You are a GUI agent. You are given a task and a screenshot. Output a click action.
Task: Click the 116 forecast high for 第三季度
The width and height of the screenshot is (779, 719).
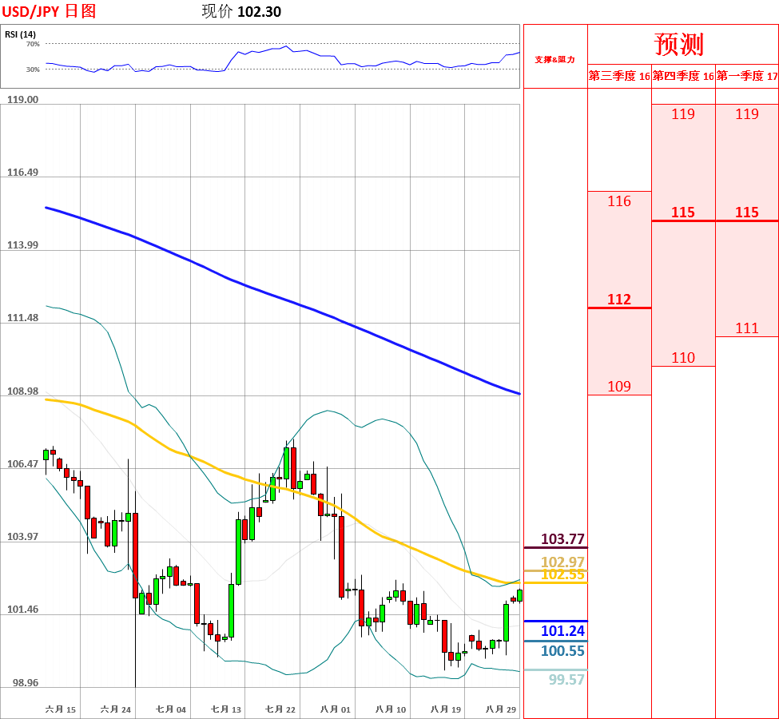click(619, 201)
